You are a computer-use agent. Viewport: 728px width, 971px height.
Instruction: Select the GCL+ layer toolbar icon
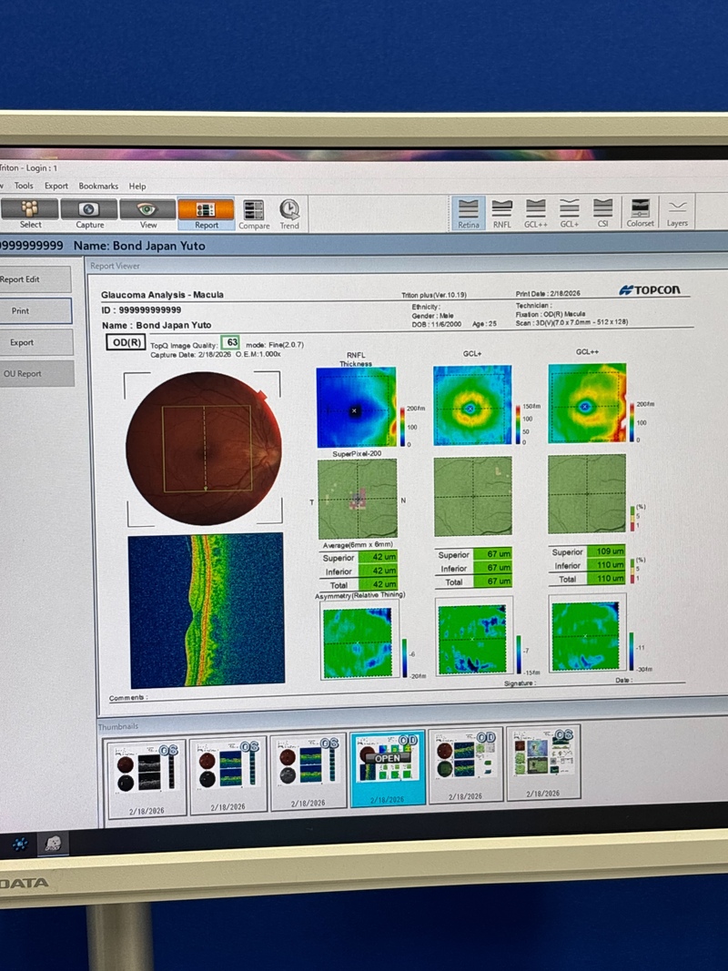click(570, 210)
